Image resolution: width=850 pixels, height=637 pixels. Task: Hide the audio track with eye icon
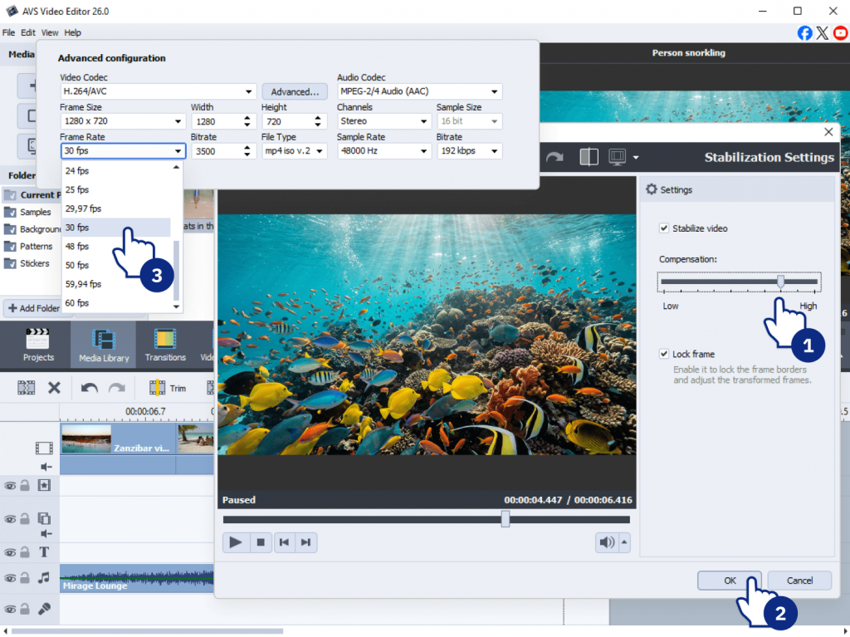10,578
